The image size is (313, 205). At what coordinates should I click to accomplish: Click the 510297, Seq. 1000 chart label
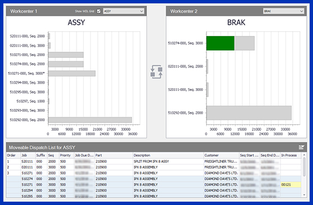[30, 101]
